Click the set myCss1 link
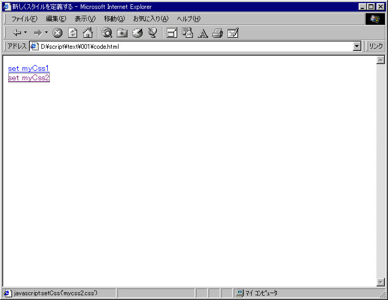The image size is (388, 300). click(29, 69)
